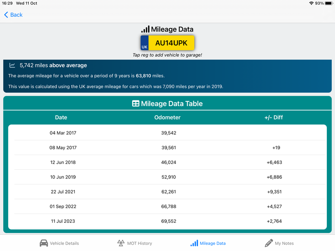Click the 39,561 odometer value

(x=168, y=148)
